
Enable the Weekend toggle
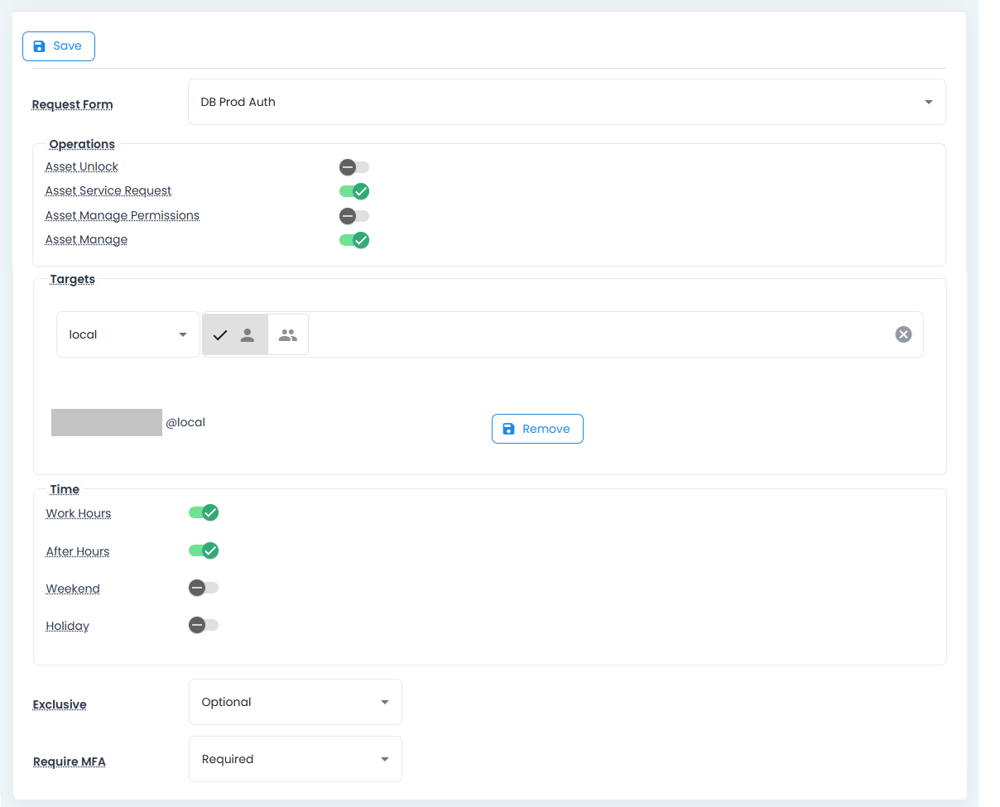coord(203,588)
